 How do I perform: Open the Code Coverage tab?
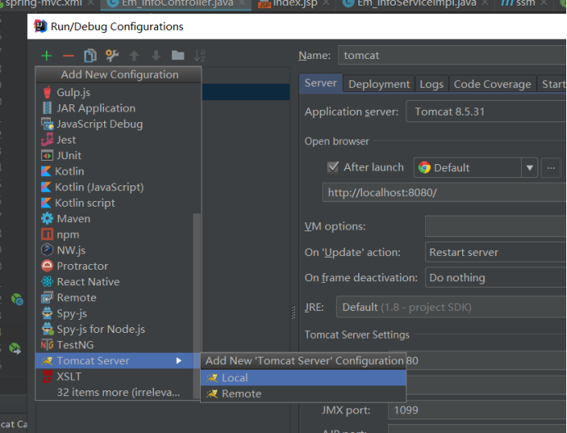tap(492, 84)
